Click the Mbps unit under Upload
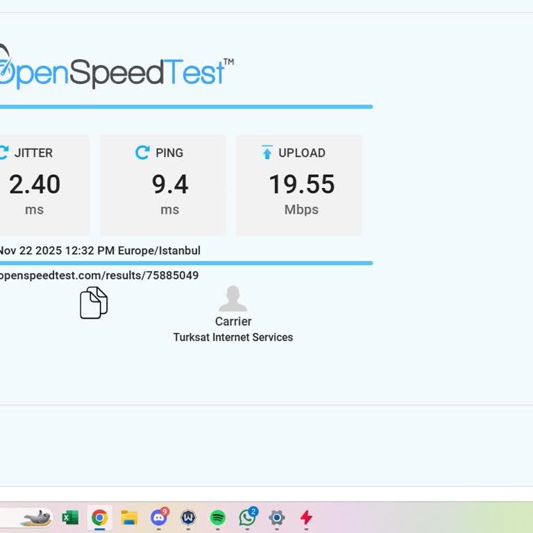Screen dimensions: 533x533 tap(301, 210)
